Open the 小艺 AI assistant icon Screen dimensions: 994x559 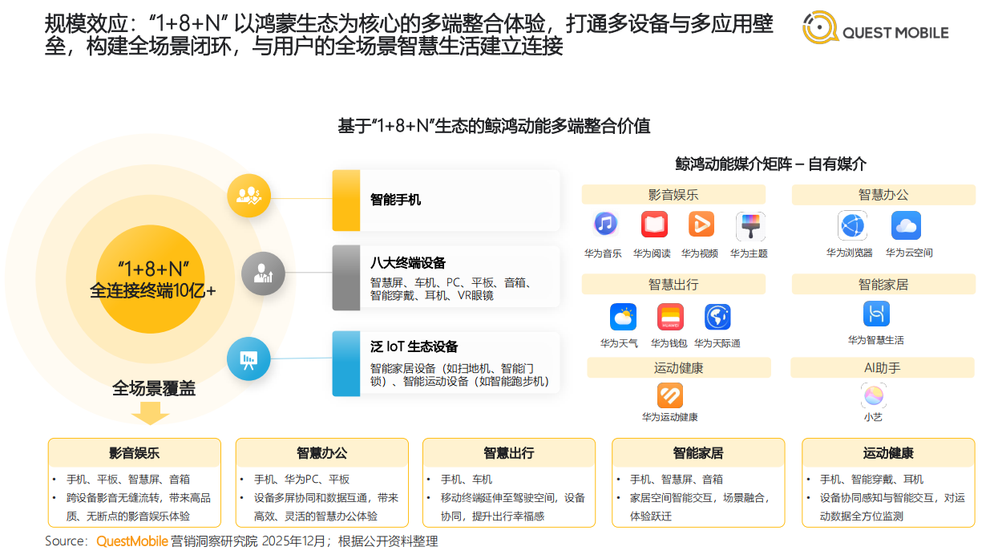pos(873,396)
